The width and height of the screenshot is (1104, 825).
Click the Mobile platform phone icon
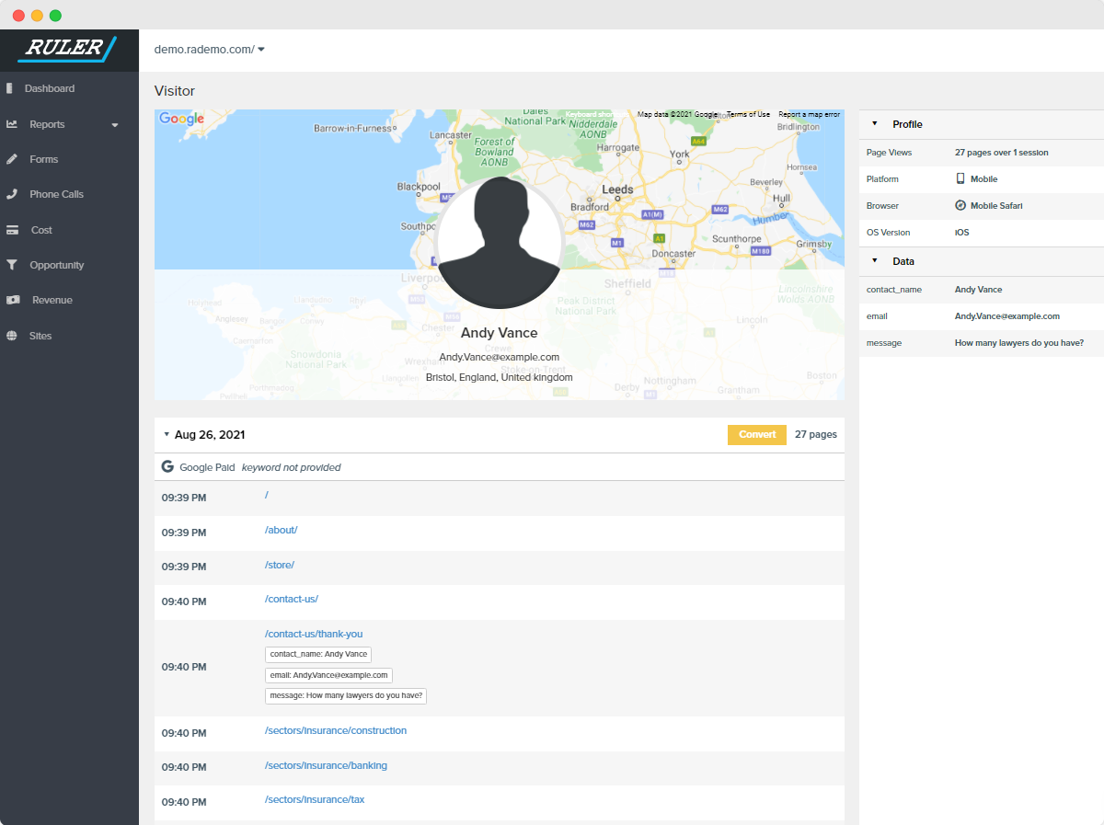point(960,178)
